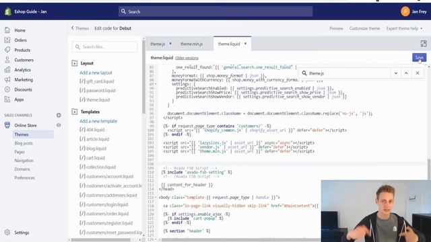This screenshot has height=242, width=431.
Task: Open the Customers page
Action: pos(24,60)
